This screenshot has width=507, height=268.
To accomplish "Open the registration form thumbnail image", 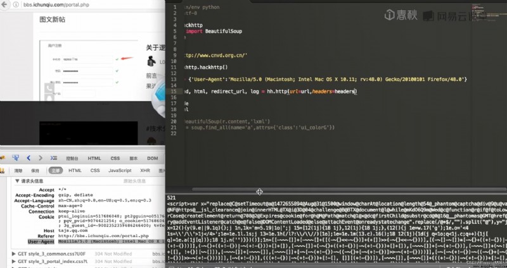I will point(89,71).
